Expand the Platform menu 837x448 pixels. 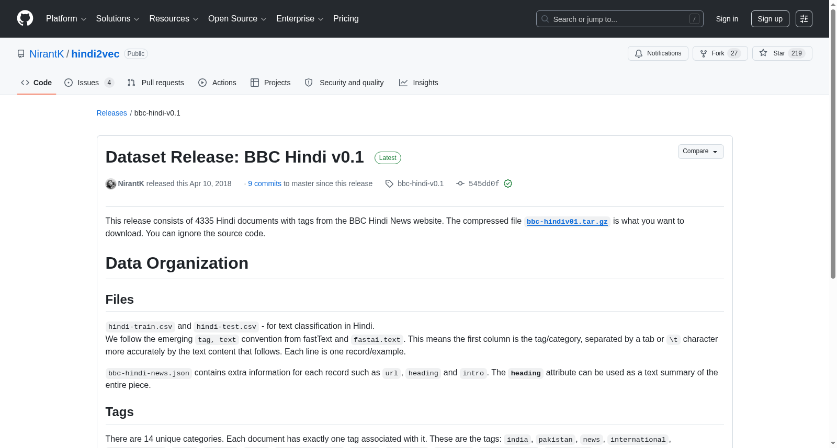pos(66,19)
